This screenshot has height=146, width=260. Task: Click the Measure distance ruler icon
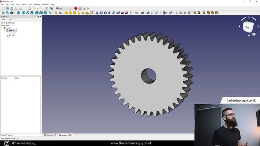[x=50, y=13]
